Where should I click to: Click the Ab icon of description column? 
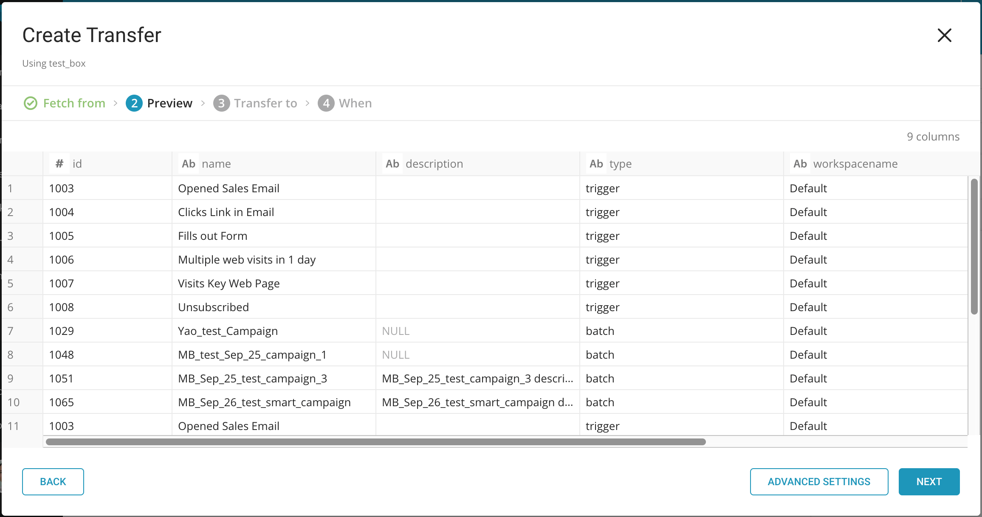[x=392, y=164]
